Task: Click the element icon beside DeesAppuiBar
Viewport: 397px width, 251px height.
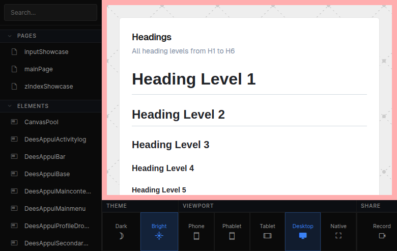Action: coord(14,157)
